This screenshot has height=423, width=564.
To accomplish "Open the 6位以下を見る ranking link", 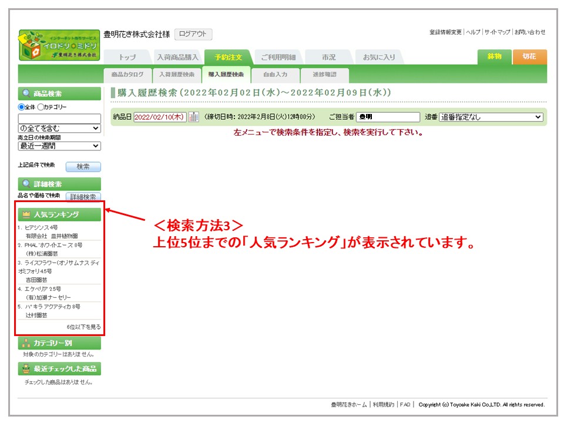I will coord(83,327).
